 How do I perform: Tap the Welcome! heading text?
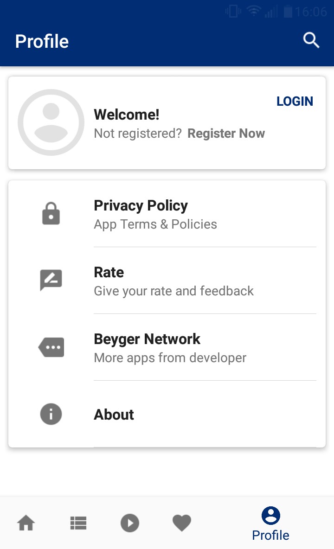click(x=127, y=115)
